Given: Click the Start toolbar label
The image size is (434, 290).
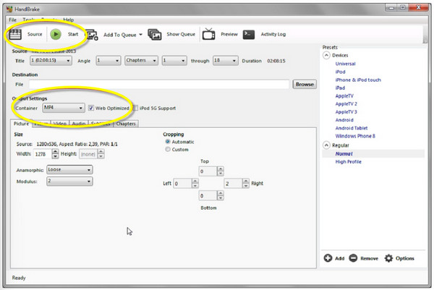Looking at the screenshot, I should tap(73, 34).
